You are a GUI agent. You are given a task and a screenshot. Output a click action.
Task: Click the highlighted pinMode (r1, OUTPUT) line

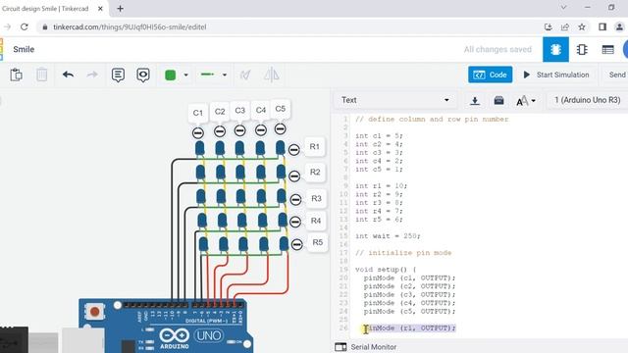410,328
